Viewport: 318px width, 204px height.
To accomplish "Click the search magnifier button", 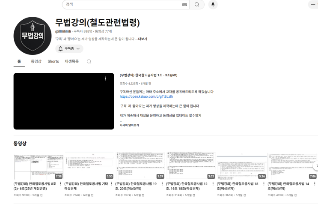I will click(197, 4).
